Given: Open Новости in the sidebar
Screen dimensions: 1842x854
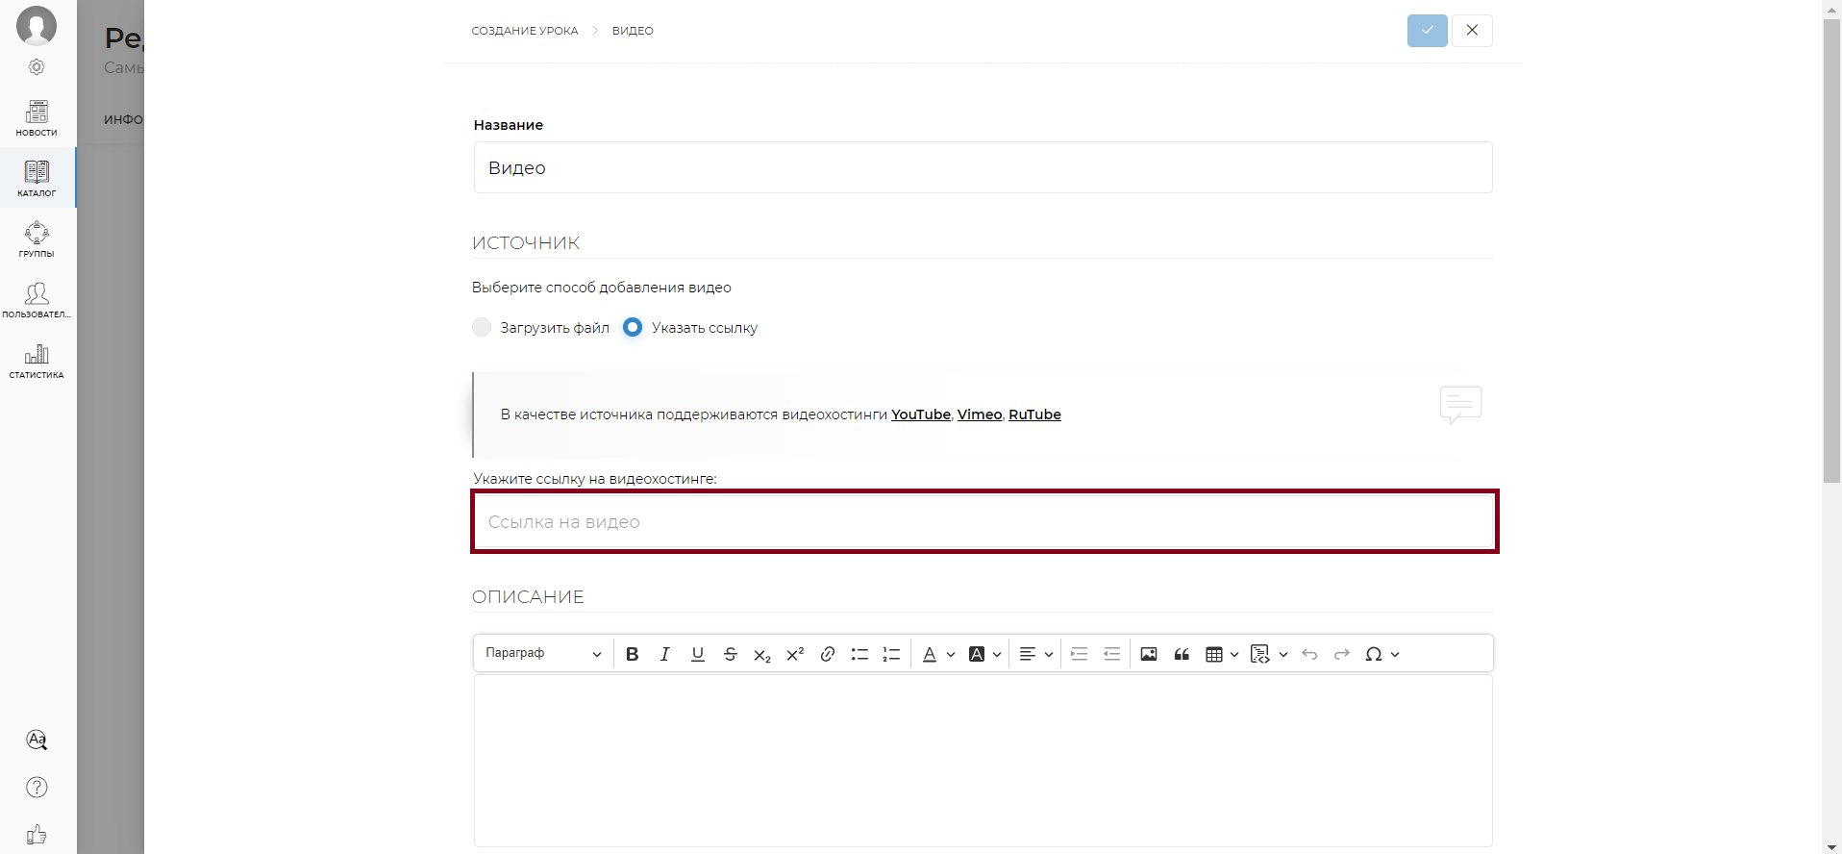Looking at the screenshot, I should coord(37,118).
